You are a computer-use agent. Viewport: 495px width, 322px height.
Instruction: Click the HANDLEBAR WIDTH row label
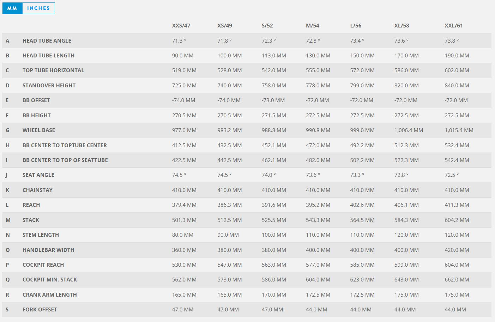pyautogui.click(x=48, y=250)
